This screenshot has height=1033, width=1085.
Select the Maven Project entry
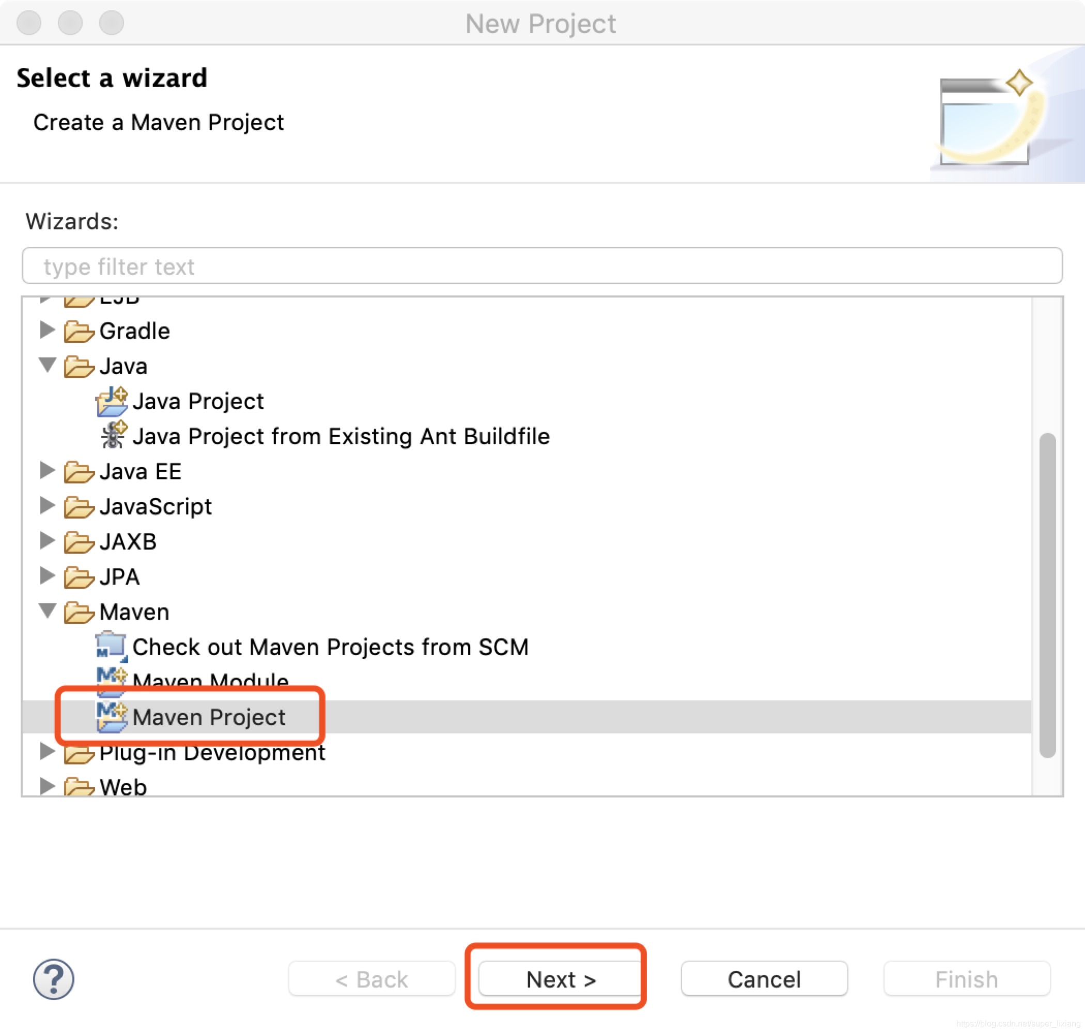[x=209, y=717]
